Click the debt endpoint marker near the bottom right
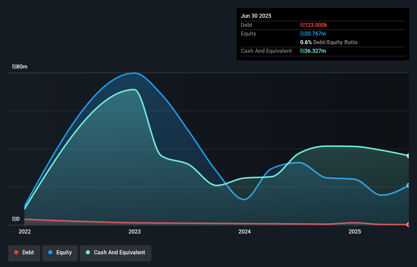417x267 pixels. coord(408,225)
